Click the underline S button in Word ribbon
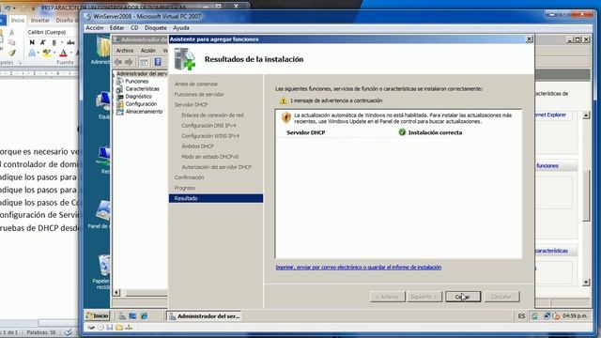Image resolution: width=601 pixels, height=338 pixels. [x=54, y=42]
